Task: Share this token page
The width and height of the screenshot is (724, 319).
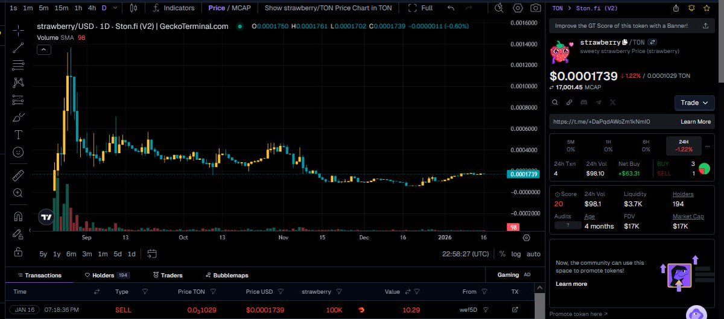Action: click(676, 8)
